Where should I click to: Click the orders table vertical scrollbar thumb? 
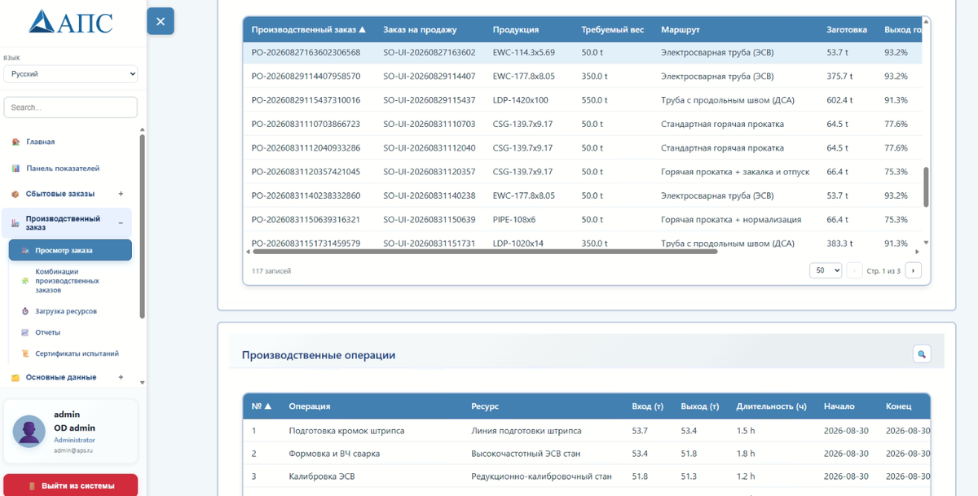point(925,187)
